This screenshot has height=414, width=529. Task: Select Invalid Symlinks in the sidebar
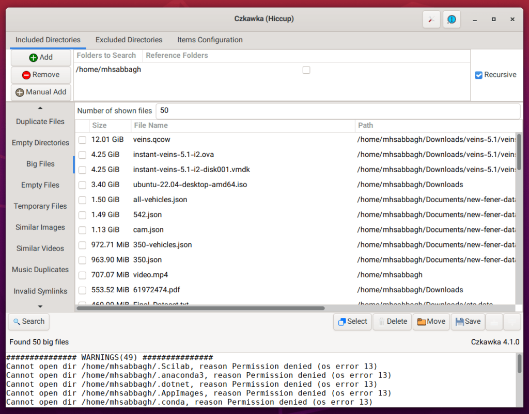point(40,291)
